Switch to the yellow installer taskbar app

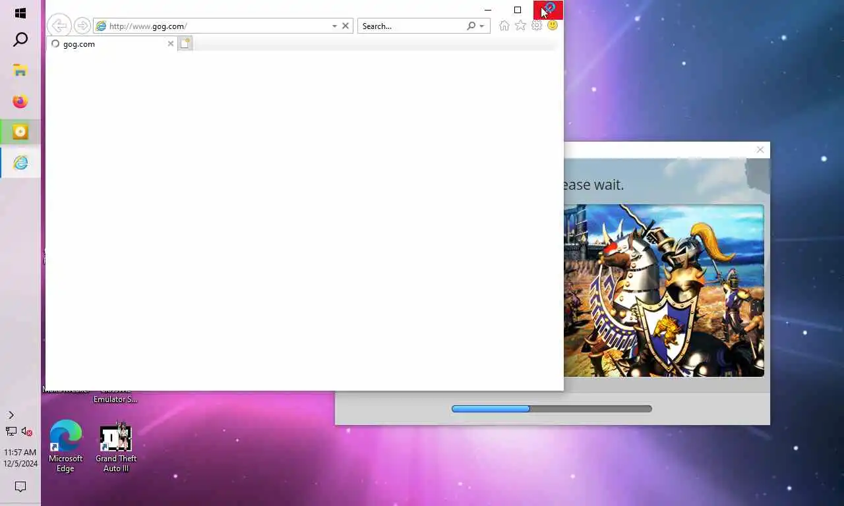20,132
